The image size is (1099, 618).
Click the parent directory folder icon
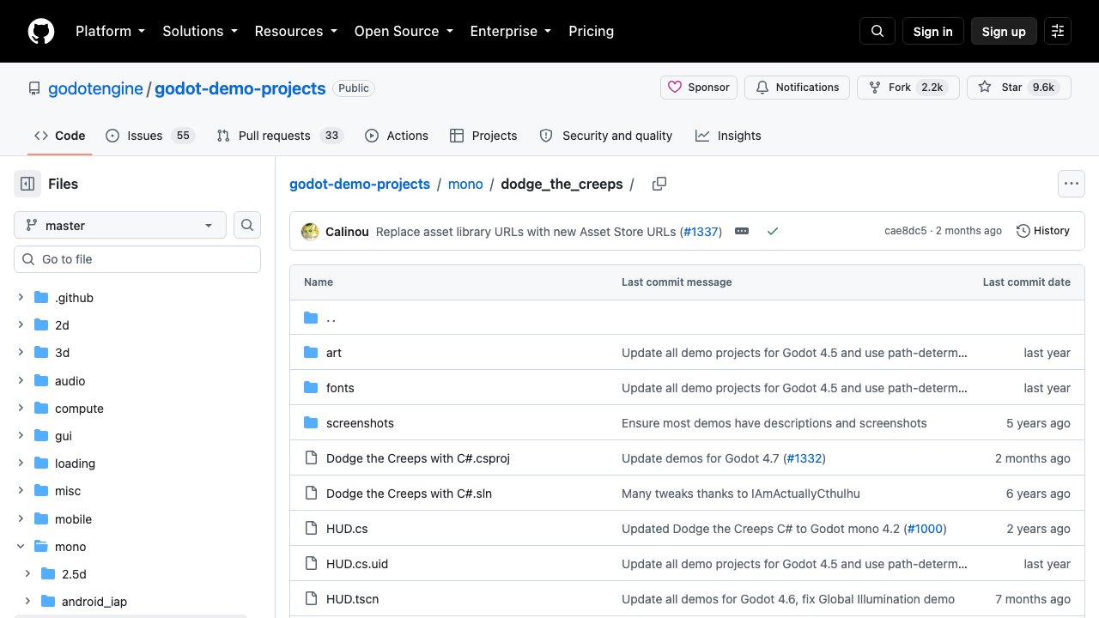coord(311,318)
